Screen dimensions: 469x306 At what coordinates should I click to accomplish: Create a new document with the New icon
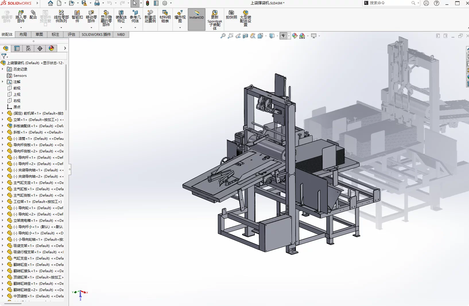click(59, 3)
